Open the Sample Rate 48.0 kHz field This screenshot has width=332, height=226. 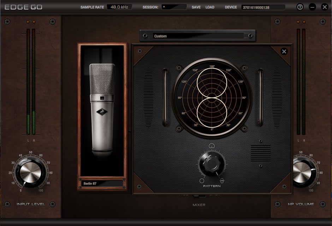point(119,7)
